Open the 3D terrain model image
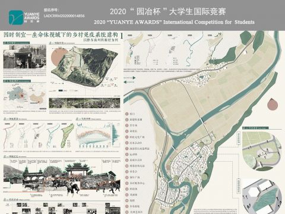This screenshot has height=214, width=285. pos(85,66)
